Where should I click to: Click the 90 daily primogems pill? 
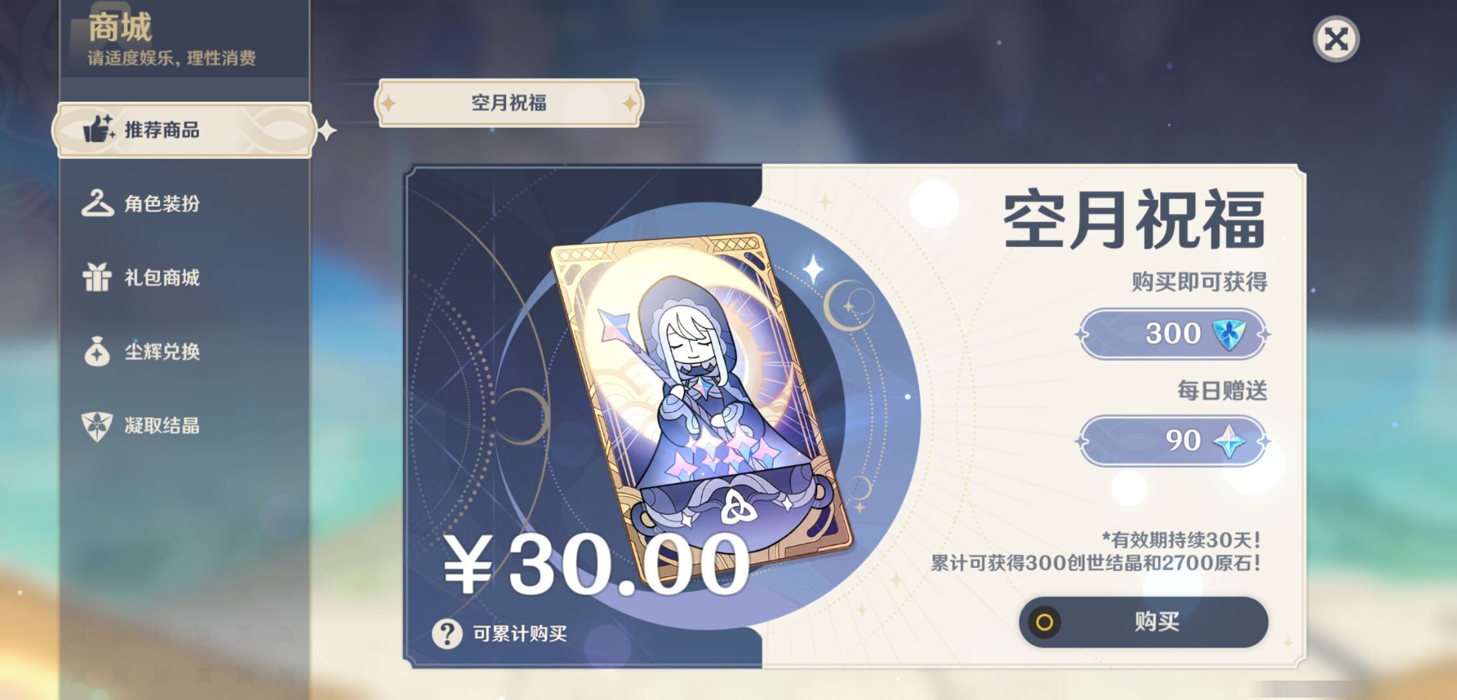(x=1172, y=441)
